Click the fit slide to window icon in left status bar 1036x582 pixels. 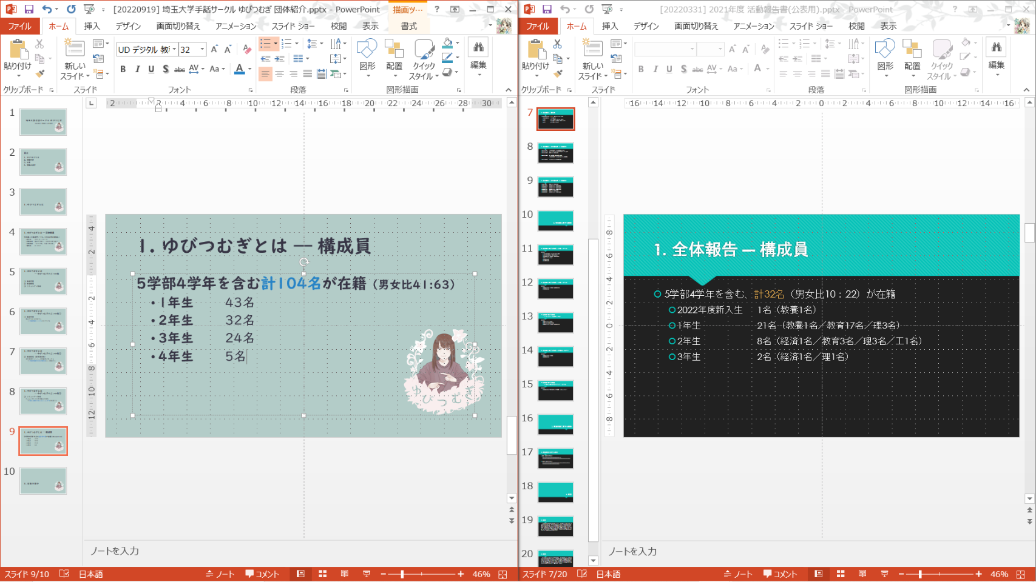pos(503,574)
